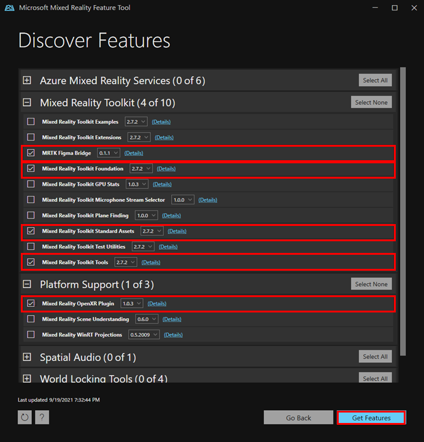Click the Mixed Reality Feature Tool app icon

tap(10, 8)
